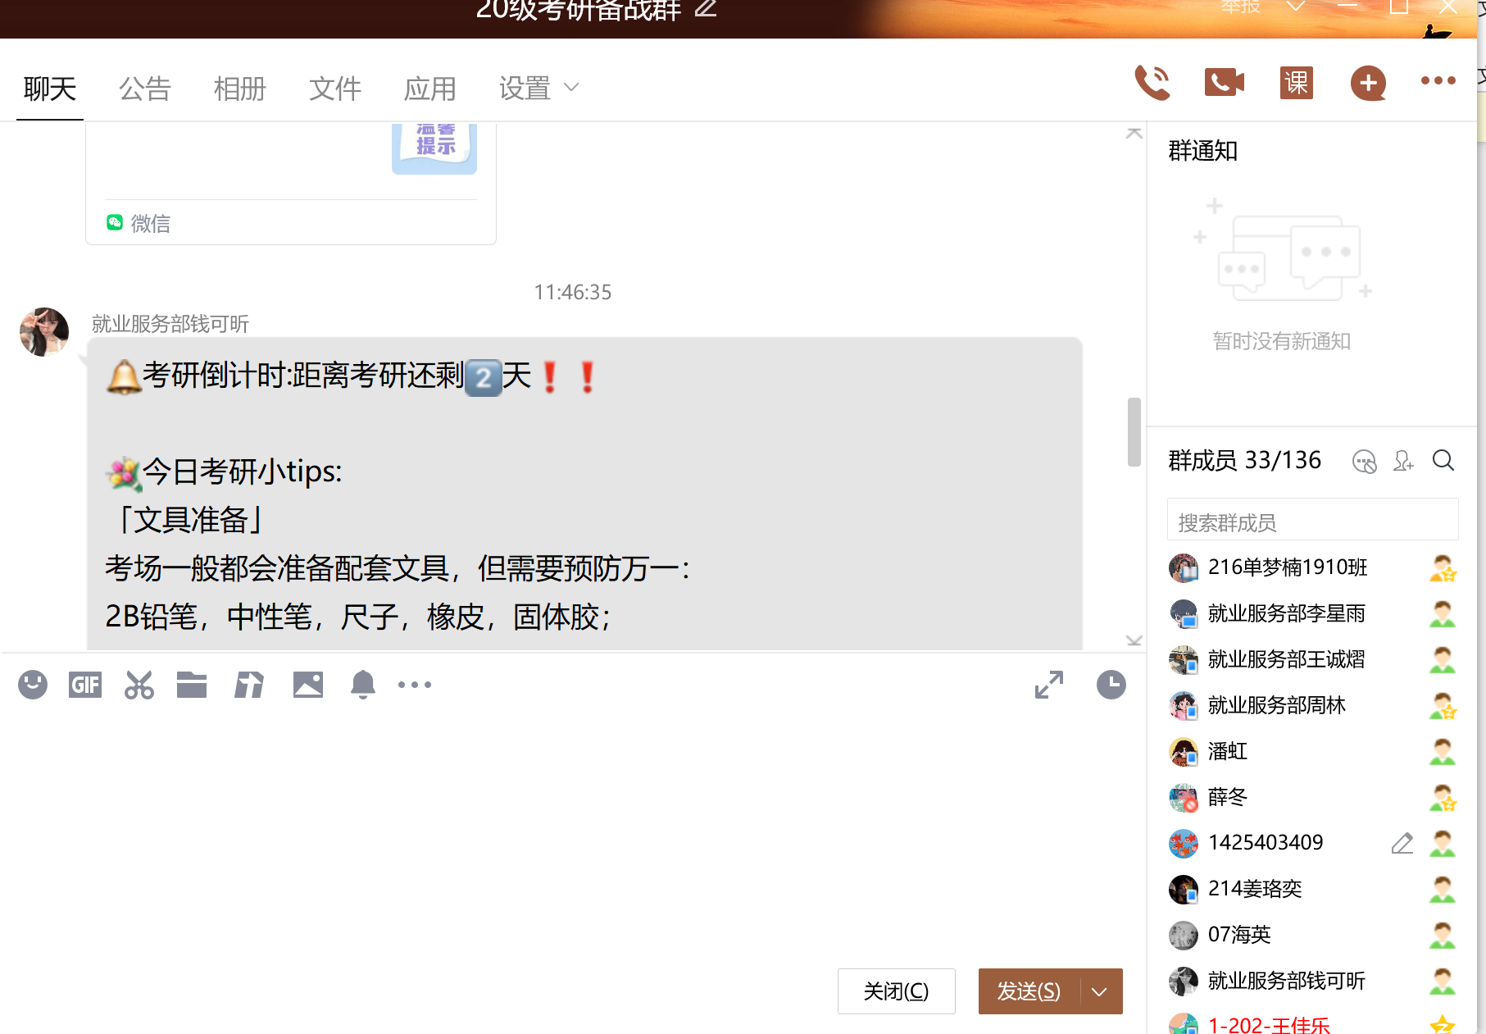Image resolution: width=1486 pixels, height=1034 pixels.
Task: Click the bell notification icon in toolbar
Action: 362,685
